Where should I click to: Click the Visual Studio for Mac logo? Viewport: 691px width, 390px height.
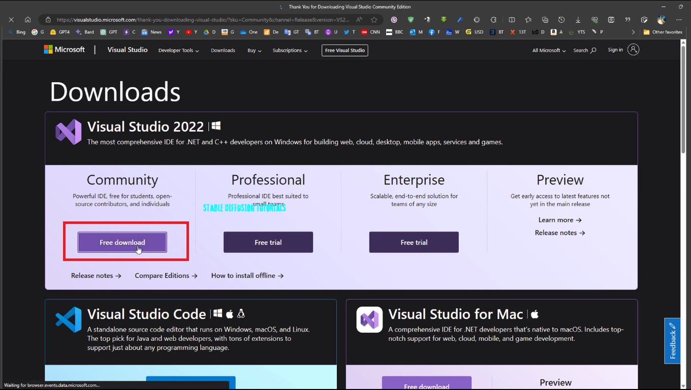pyautogui.click(x=369, y=319)
